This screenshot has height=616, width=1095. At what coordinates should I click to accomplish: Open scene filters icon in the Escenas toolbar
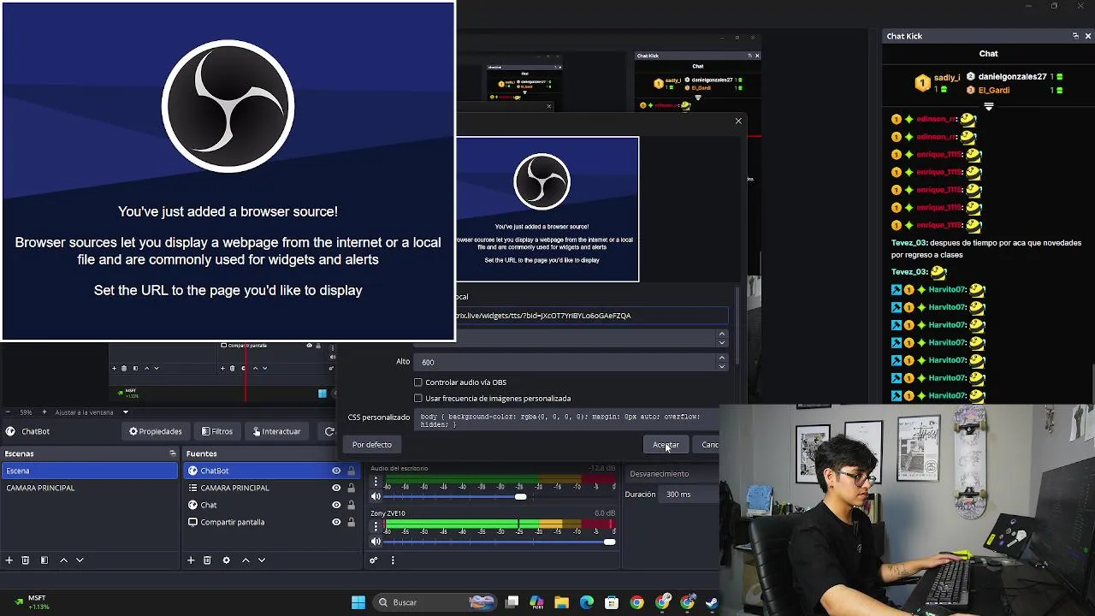pos(44,560)
